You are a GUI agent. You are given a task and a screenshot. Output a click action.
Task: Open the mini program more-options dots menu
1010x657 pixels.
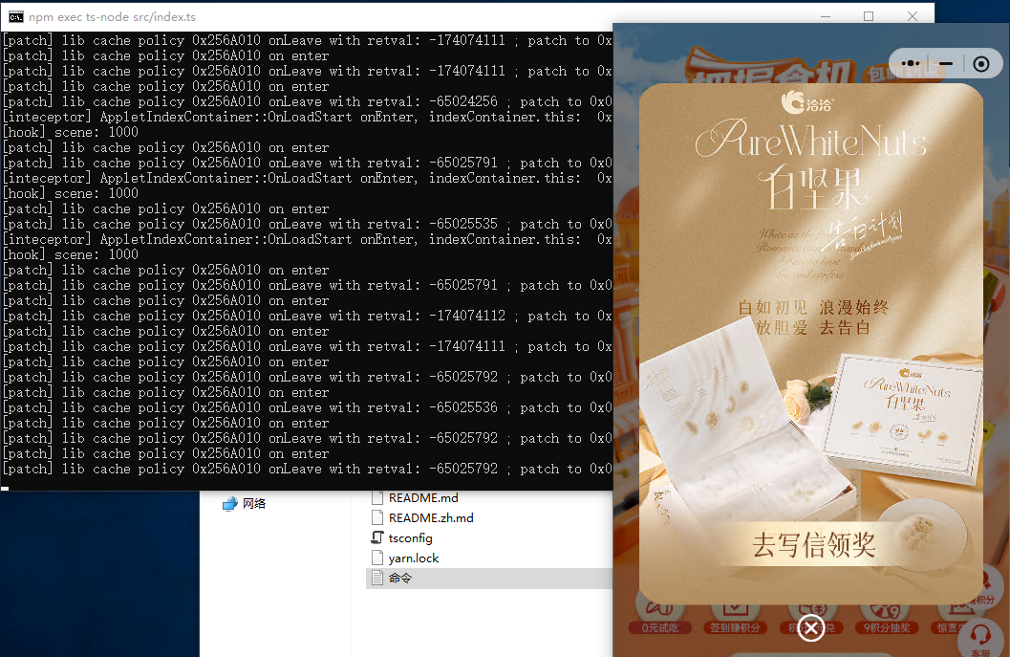tap(911, 64)
